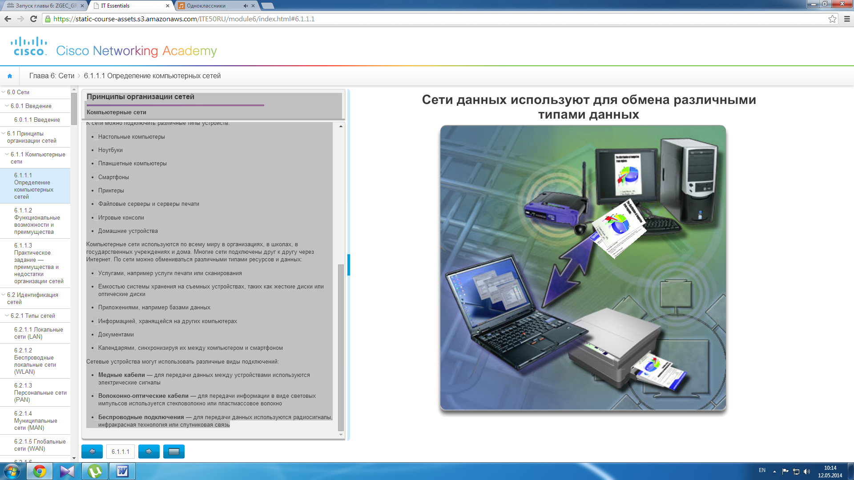This screenshot has height=480, width=854.
Task: Open uTorrent from the taskbar
Action: [x=95, y=471]
